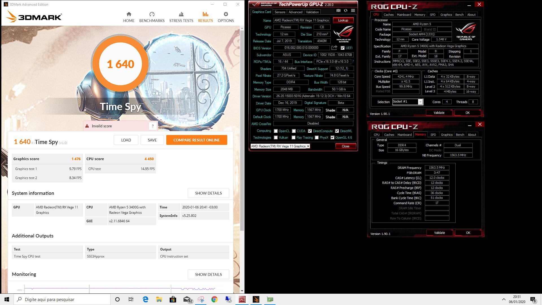Viewport: 542px width, 305px height.
Task: Toggle CUDA checkbox in GPU-Z
Action: click(x=294, y=131)
